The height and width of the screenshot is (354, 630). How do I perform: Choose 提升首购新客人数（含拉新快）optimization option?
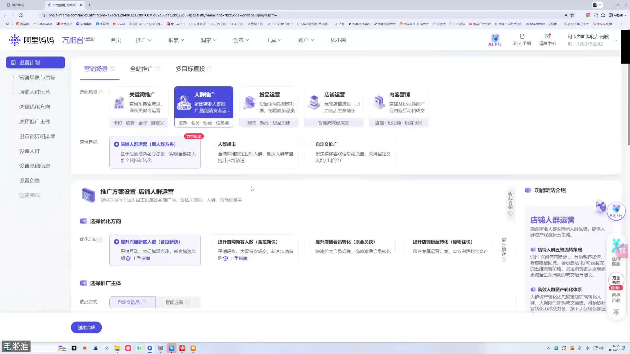point(248,242)
